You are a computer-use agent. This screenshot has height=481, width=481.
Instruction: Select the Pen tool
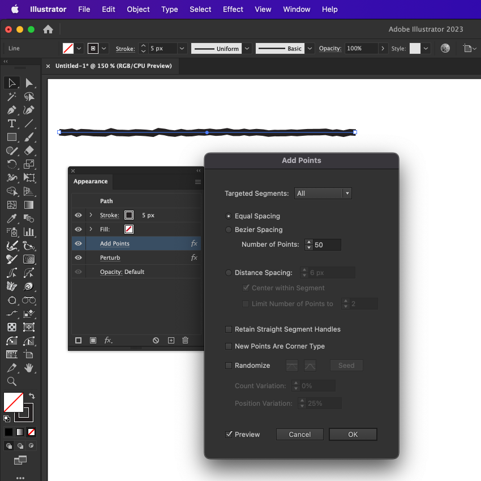(x=12, y=110)
